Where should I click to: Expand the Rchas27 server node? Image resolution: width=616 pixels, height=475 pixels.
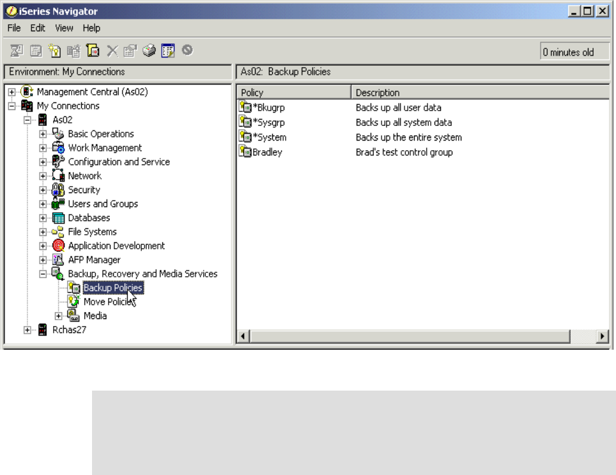tap(27, 330)
